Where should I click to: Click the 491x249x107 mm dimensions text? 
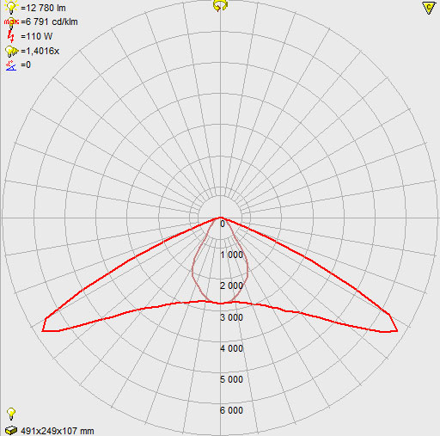(x=58, y=431)
